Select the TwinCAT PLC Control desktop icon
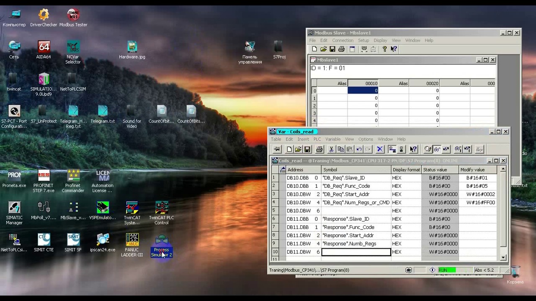 162,213
